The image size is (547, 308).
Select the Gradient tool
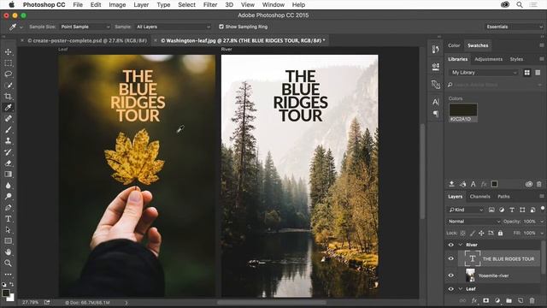pyautogui.click(x=8, y=175)
